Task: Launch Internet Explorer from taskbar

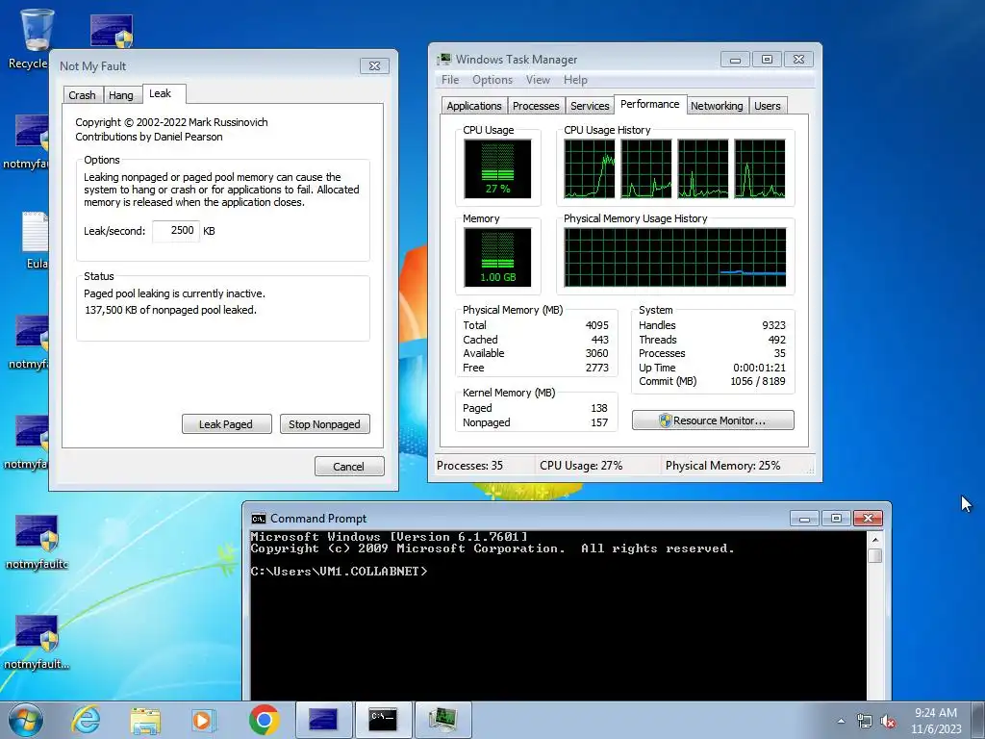Action: pos(86,720)
